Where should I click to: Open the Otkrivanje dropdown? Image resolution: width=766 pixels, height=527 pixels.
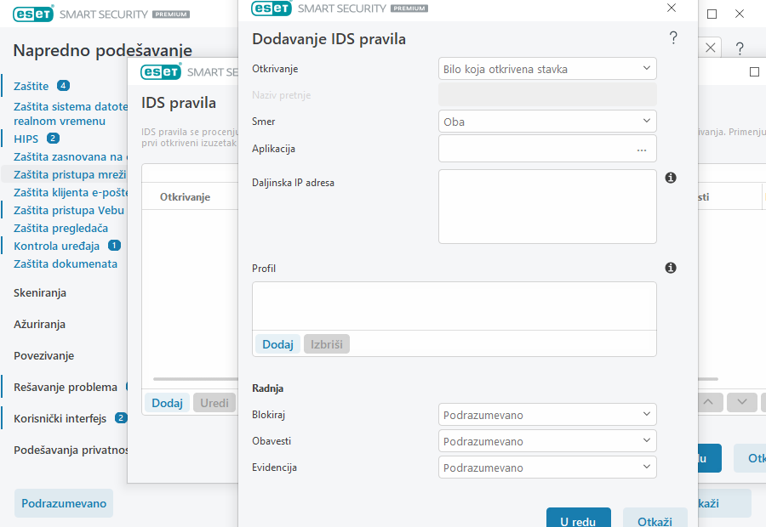tap(547, 69)
